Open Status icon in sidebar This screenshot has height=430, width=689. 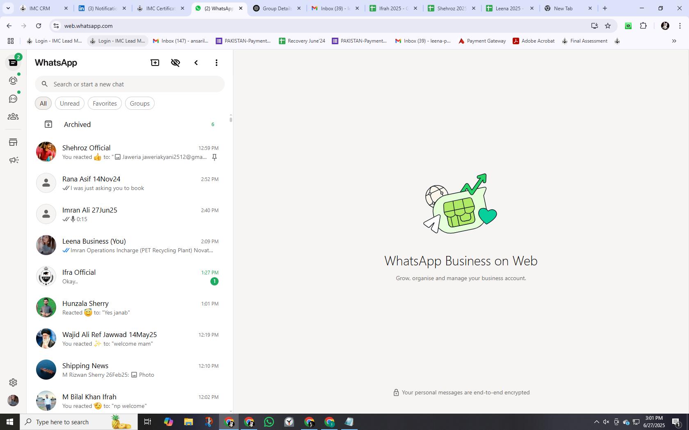[13, 81]
